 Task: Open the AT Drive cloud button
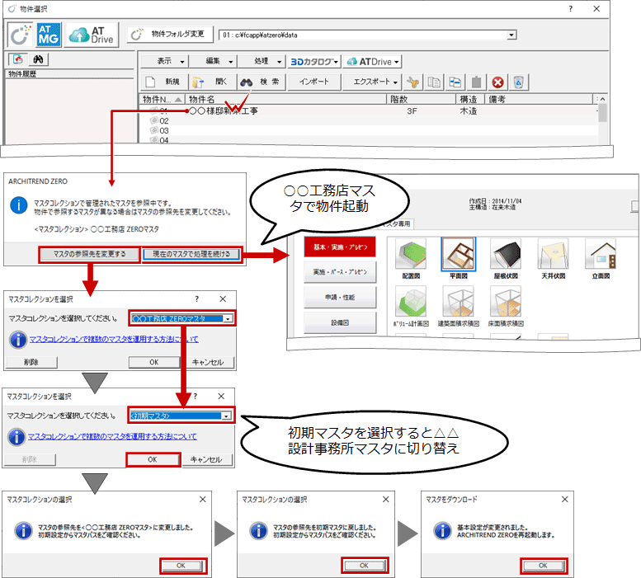point(92,35)
